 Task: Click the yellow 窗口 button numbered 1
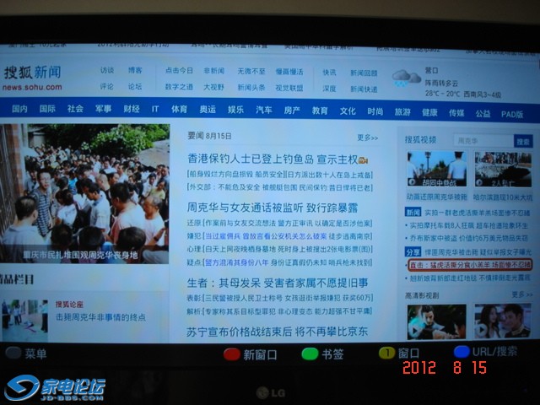pos(387,353)
